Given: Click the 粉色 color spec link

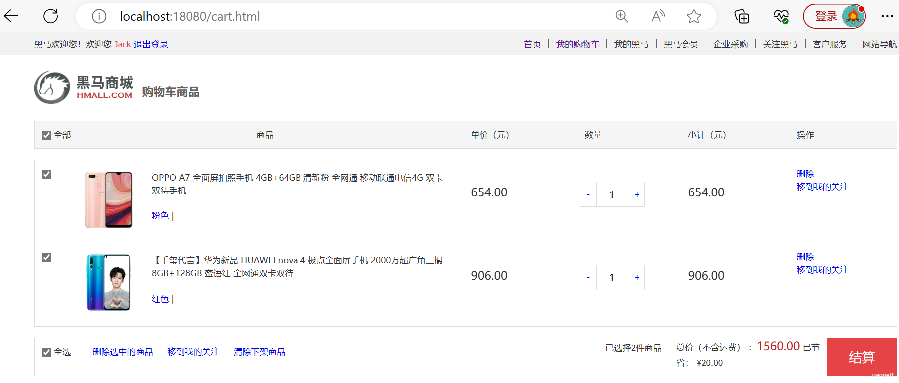Looking at the screenshot, I should click(x=160, y=216).
